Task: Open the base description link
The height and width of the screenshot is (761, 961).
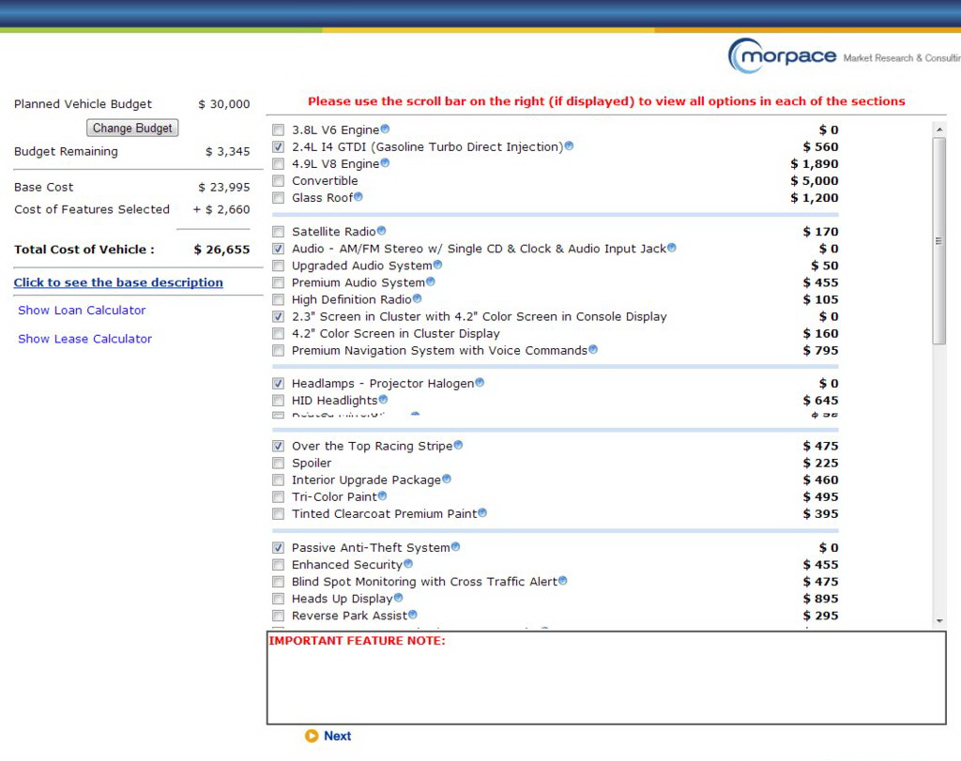Action: point(118,282)
